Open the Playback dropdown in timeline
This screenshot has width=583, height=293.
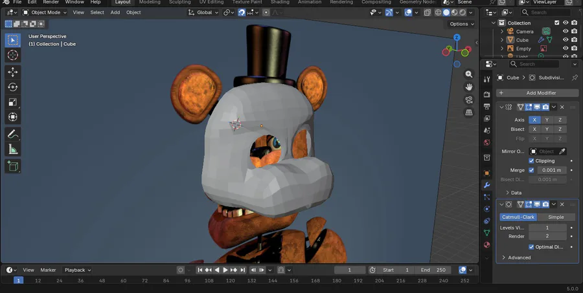pos(77,270)
